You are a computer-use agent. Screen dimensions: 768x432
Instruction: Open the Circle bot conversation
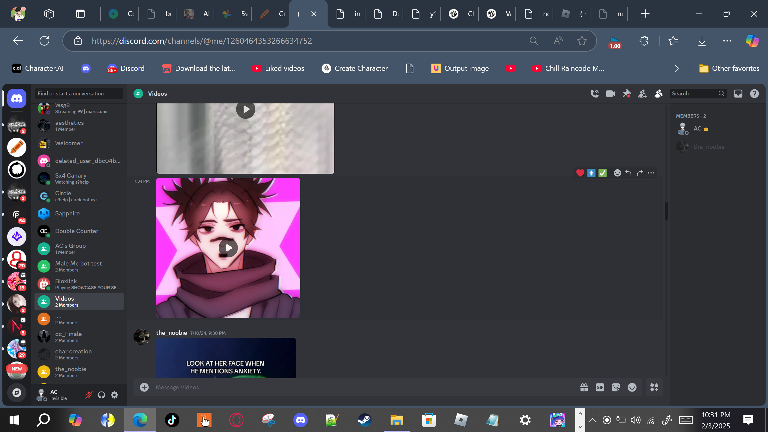[79, 196]
